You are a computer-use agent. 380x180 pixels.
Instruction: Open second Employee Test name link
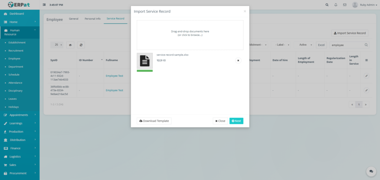tap(114, 90)
